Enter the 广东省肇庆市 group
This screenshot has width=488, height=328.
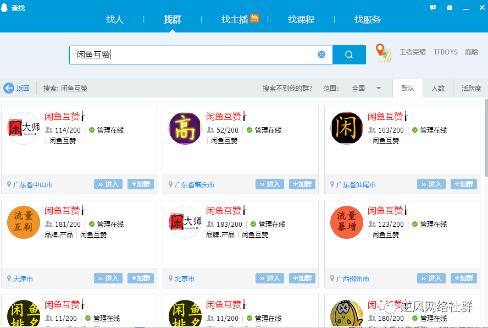(270, 184)
